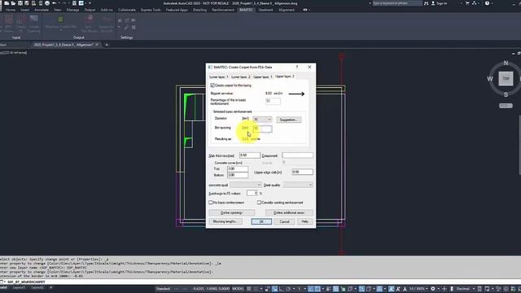Click the Percentage of basic reinforcement field

[273, 101]
